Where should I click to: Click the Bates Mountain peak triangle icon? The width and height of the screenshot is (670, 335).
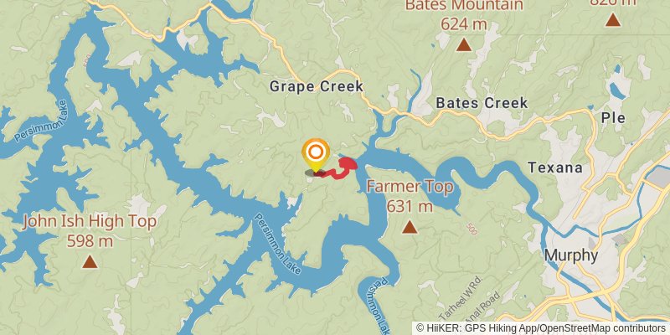pos(464,44)
